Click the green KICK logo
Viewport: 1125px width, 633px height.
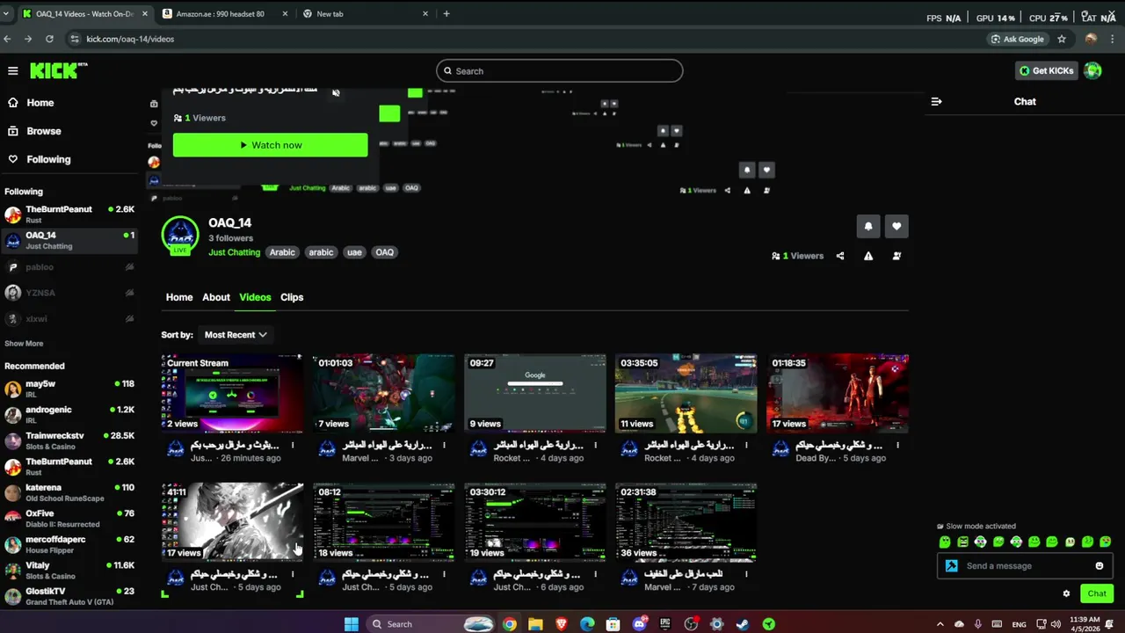coord(58,70)
